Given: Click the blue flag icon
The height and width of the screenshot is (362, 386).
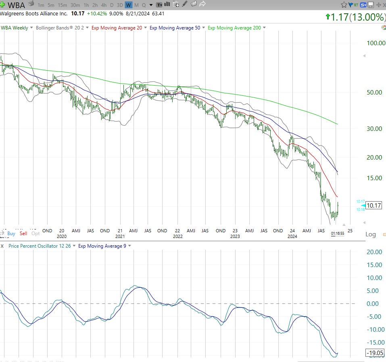Looking at the screenshot, I should tap(351, 5).
